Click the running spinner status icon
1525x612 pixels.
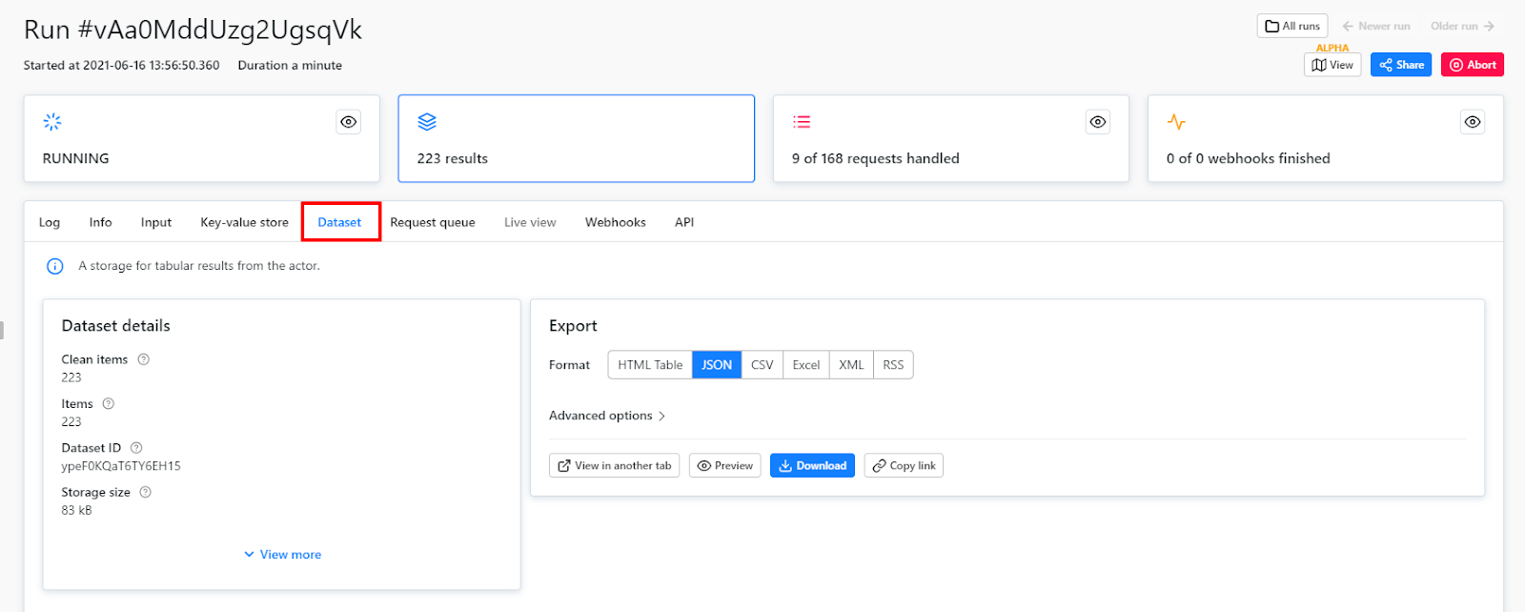pos(52,121)
